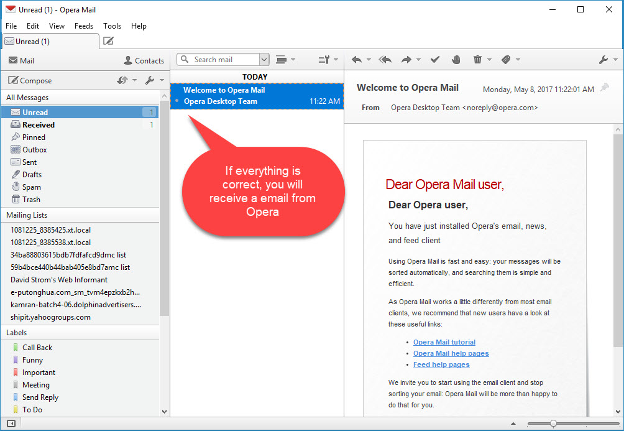
Task: Select the Trash folder
Action: click(80, 199)
